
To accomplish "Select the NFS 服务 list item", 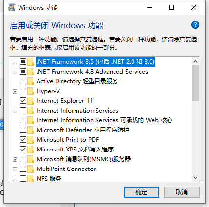I will pyautogui.click(x=49, y=179).
